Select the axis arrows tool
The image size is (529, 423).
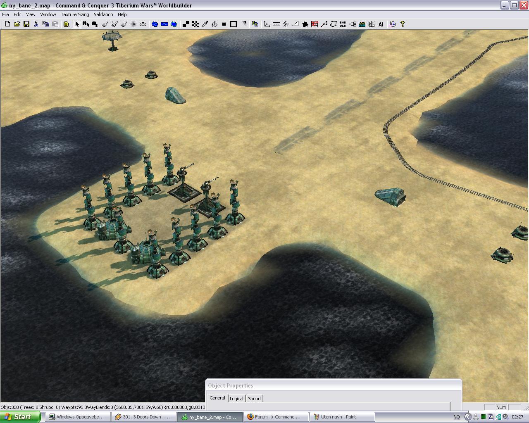(267, 24)
